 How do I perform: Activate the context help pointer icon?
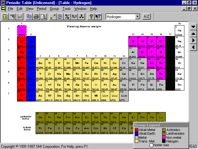tap(98, 17)
